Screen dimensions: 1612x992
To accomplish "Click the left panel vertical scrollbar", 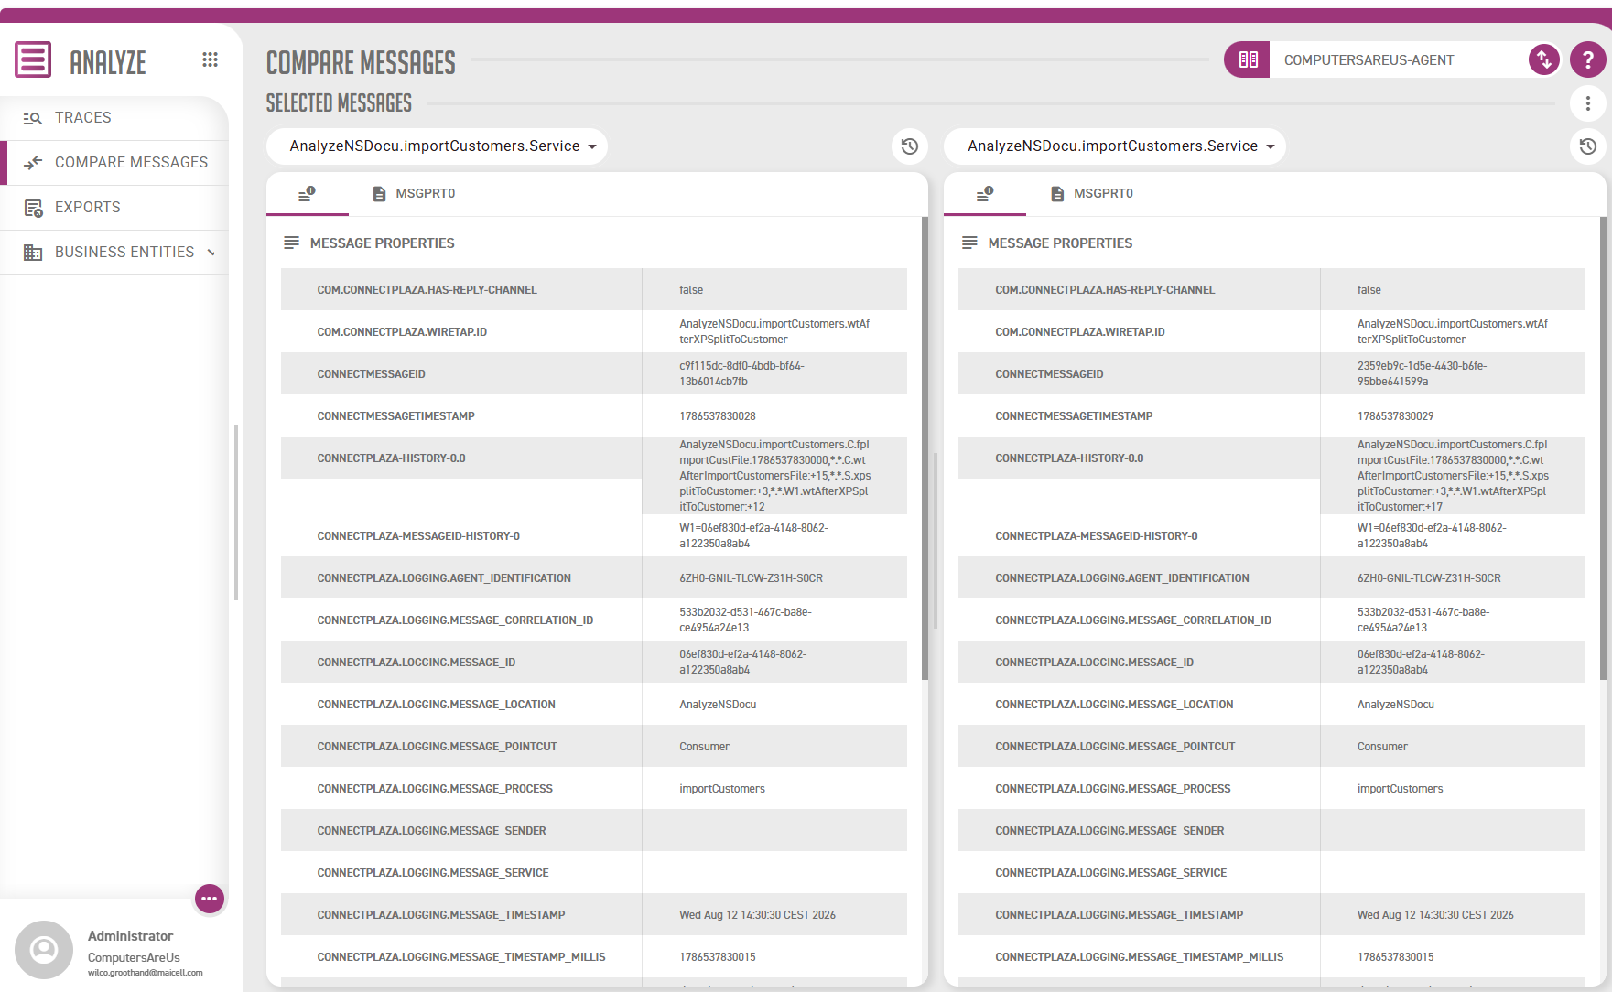I will [x=925, y=448].
